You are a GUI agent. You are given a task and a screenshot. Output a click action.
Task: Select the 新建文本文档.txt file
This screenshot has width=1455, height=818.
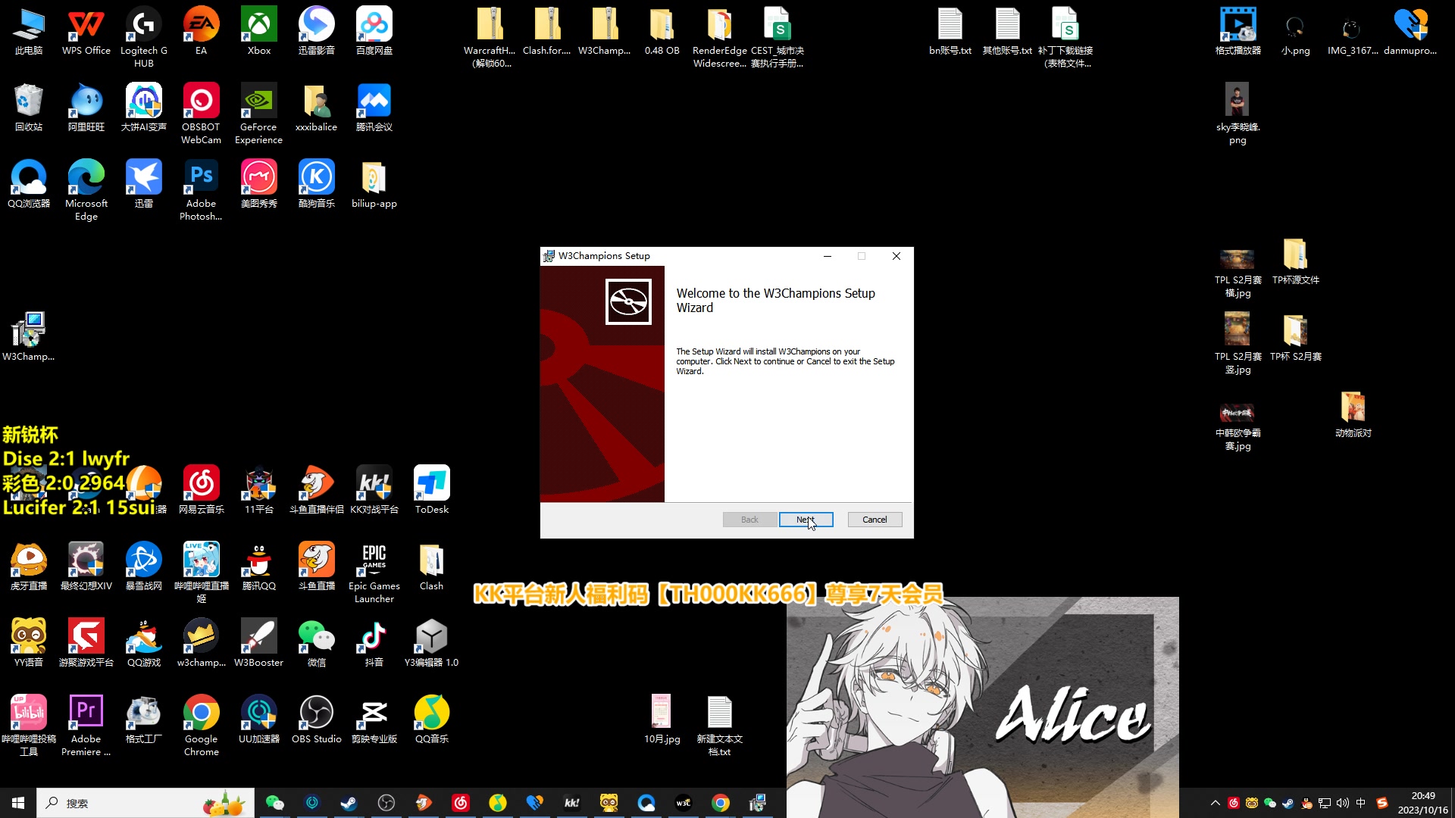(720, 726)
